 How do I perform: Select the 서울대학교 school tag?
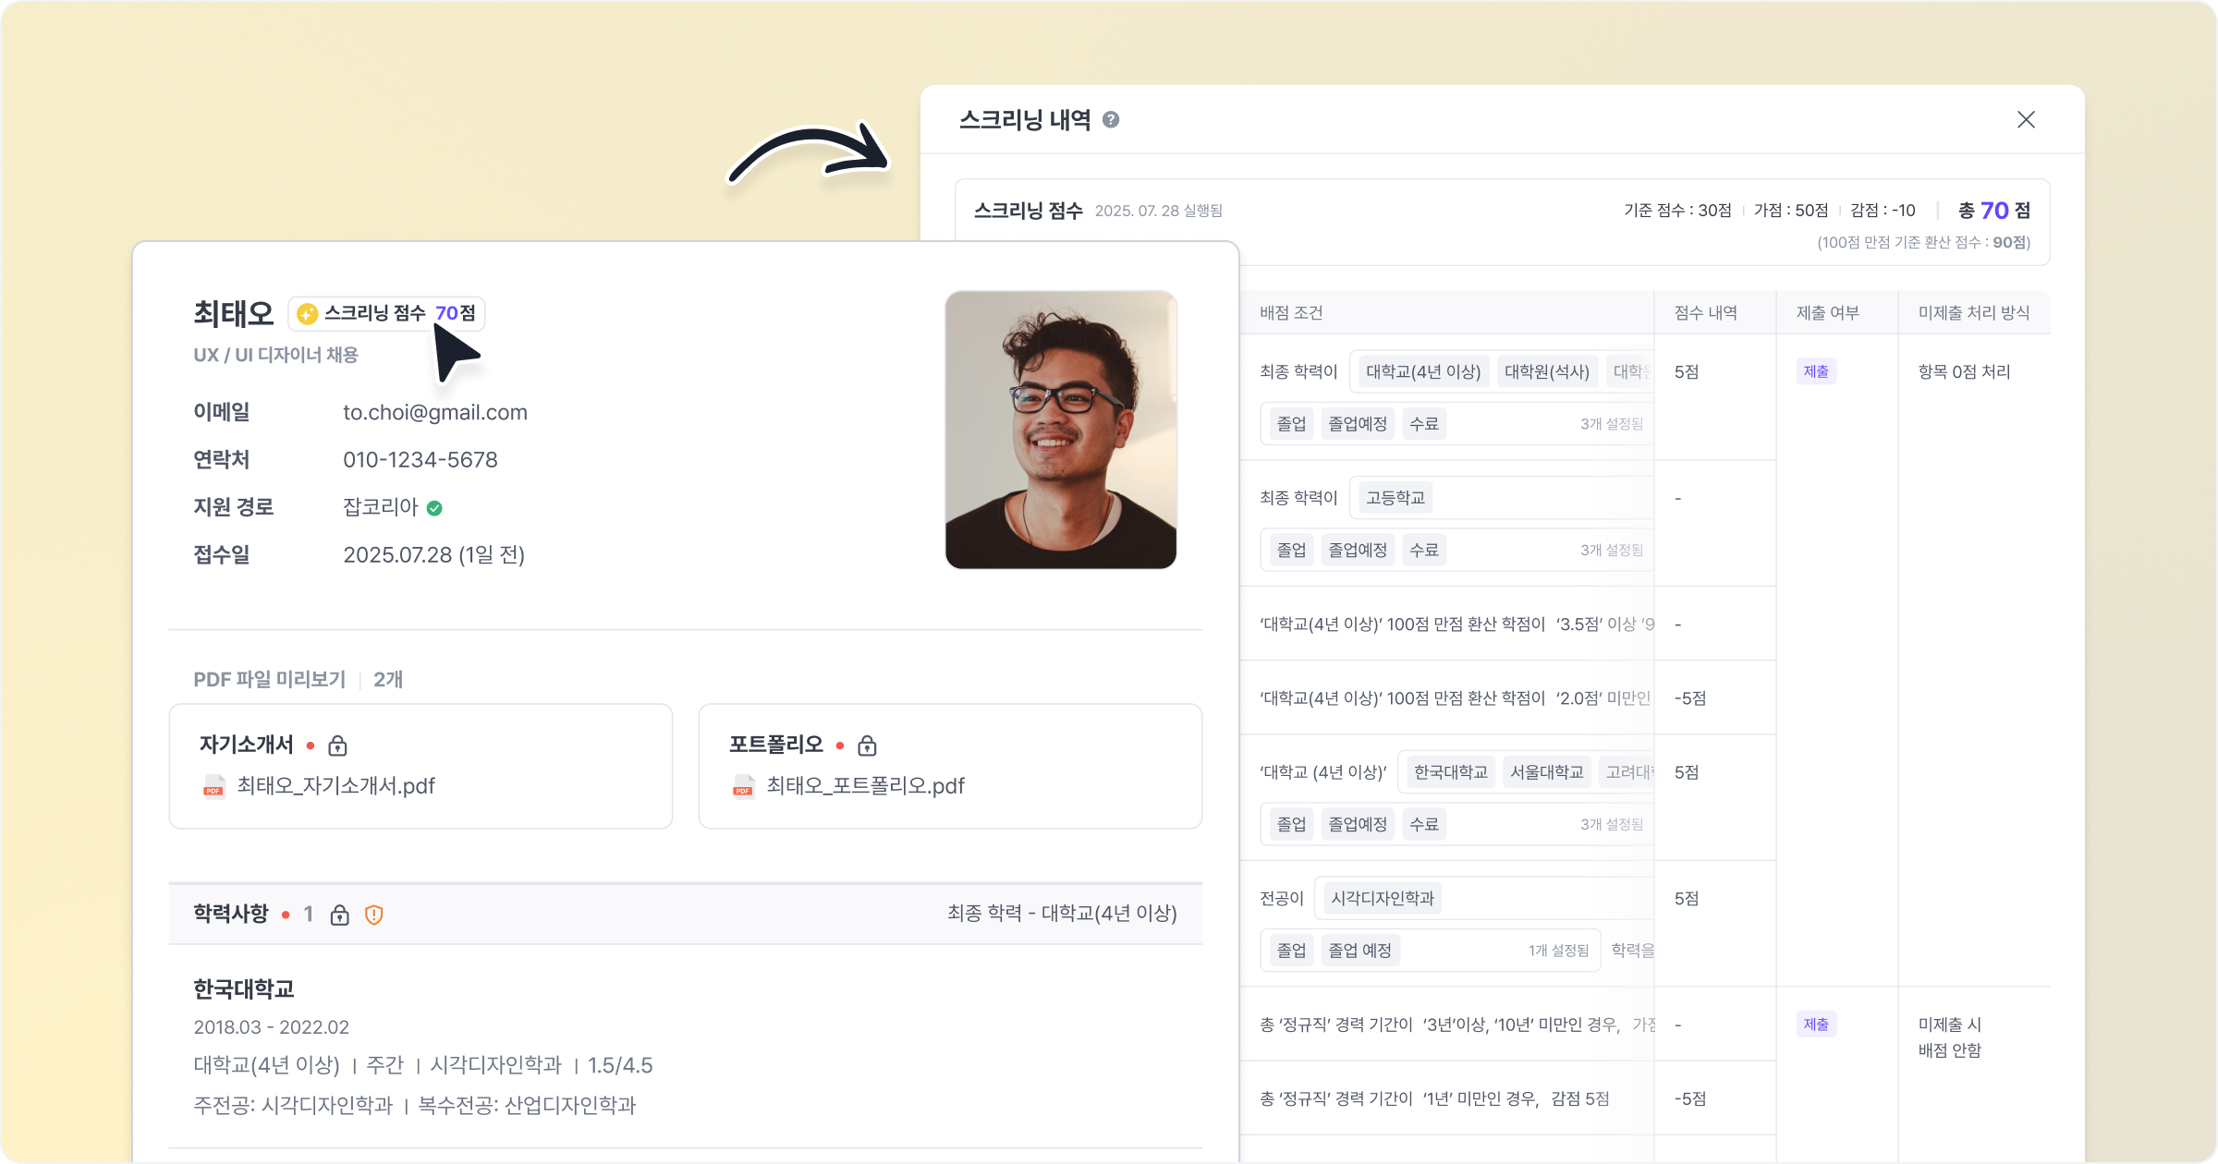click(1546, 772)
